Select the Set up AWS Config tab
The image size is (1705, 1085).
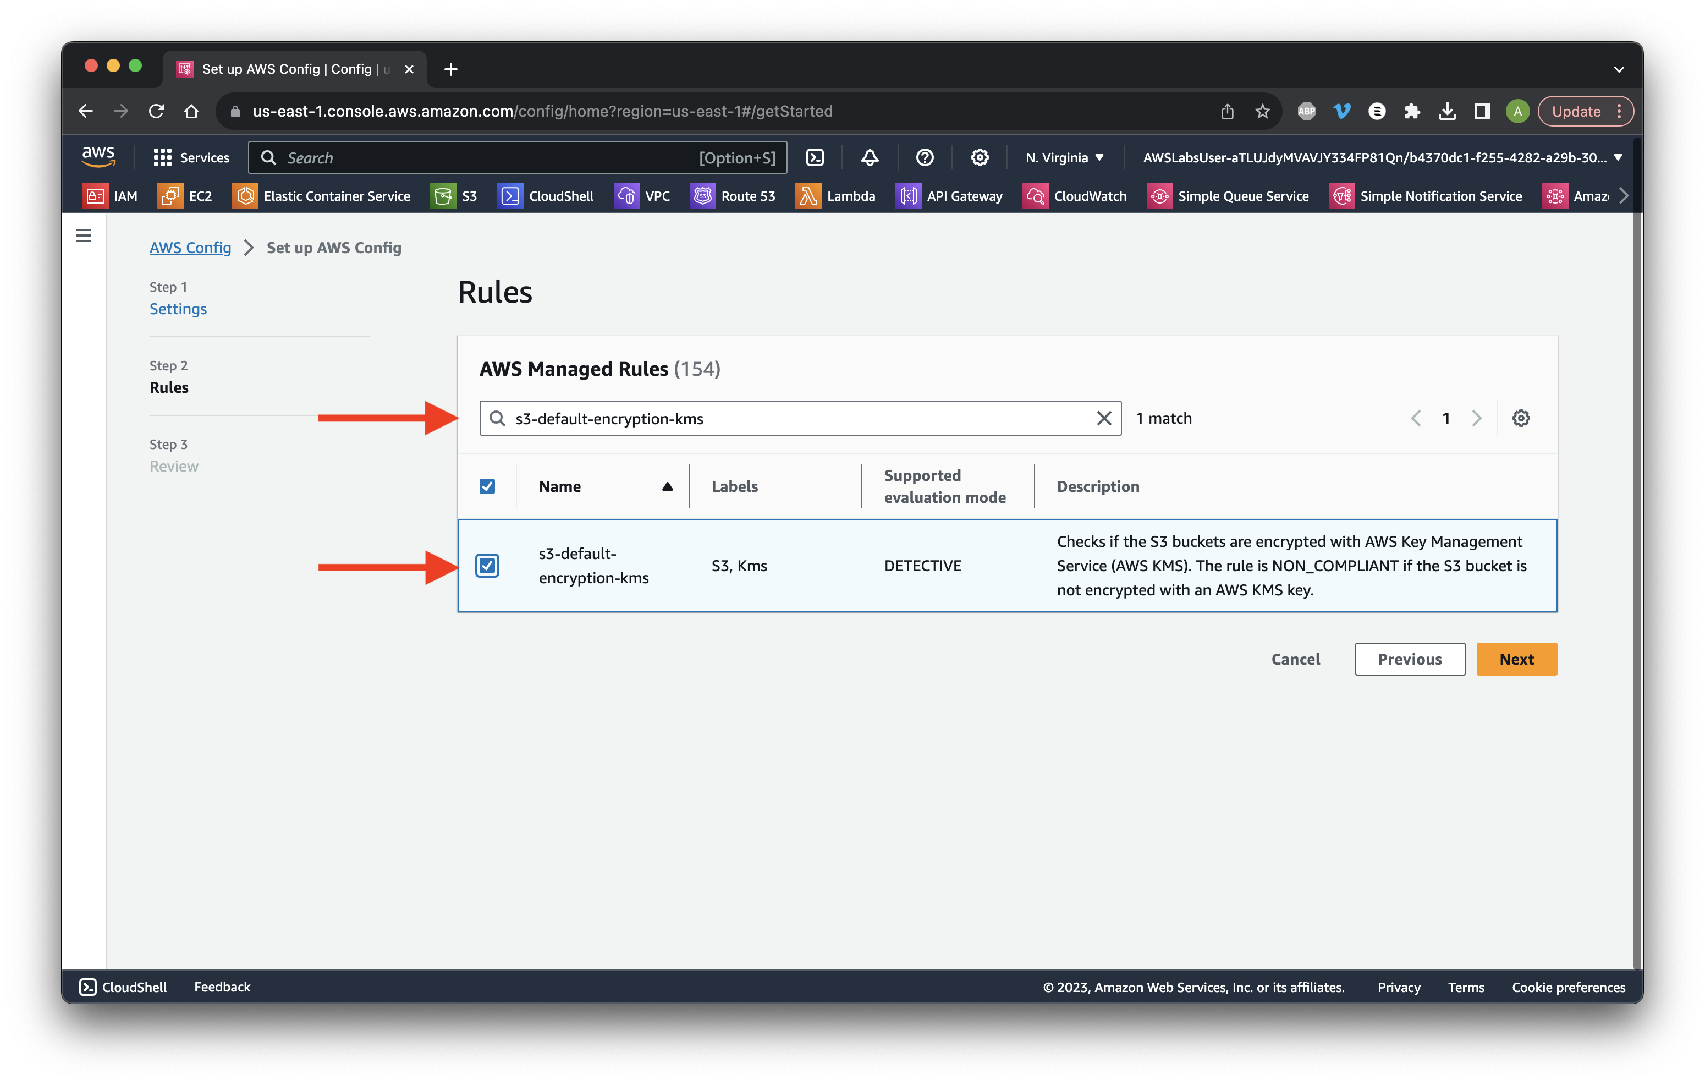click(295, 69)
